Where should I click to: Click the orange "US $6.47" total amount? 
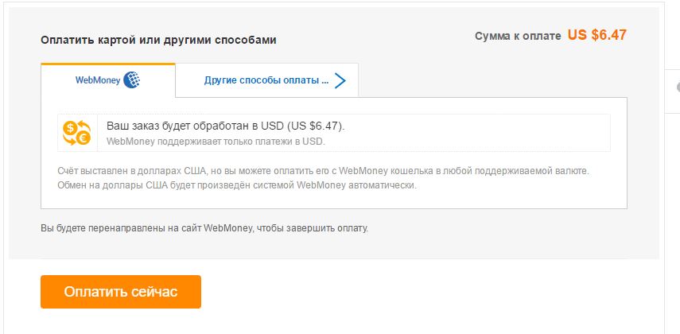pos(597,35)
